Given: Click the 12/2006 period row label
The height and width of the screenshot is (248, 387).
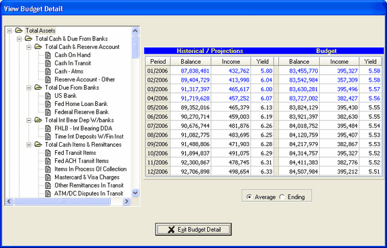Looking at the screenshot, I should point(158,171).
